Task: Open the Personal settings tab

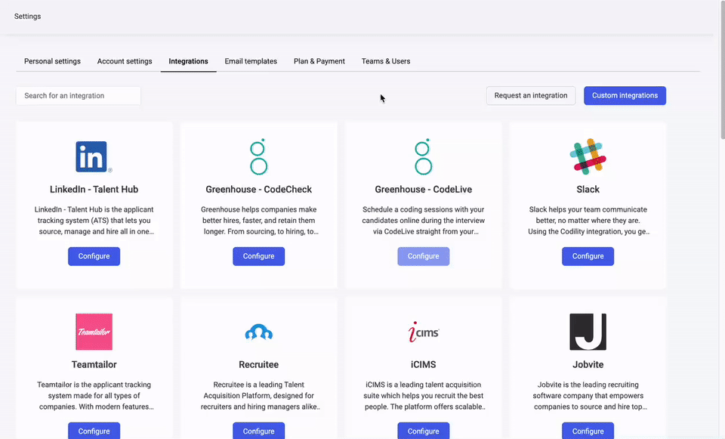Action: point(52,61)
